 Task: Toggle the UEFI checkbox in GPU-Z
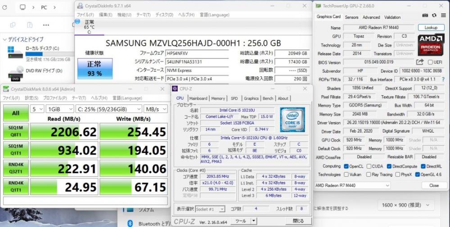coord(430,62)
